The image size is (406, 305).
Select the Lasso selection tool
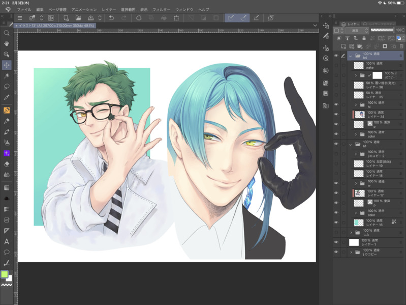tap(7, 86)
